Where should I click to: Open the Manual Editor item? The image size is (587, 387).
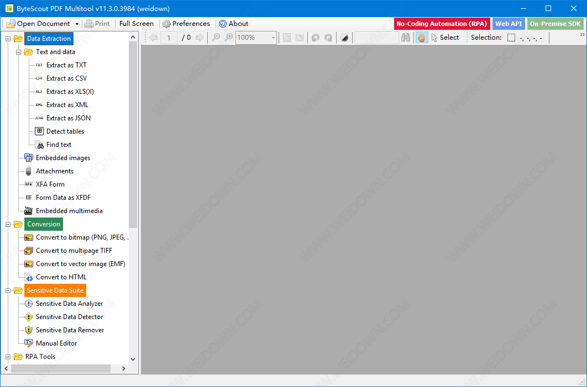point(56,343)
